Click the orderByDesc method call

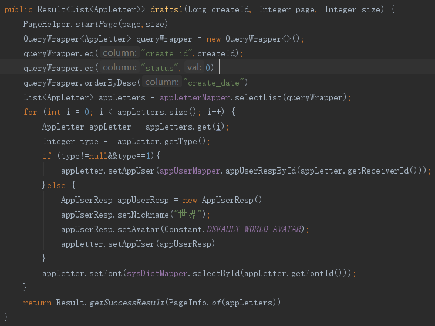pyautogui.click(x=110, y=83)
